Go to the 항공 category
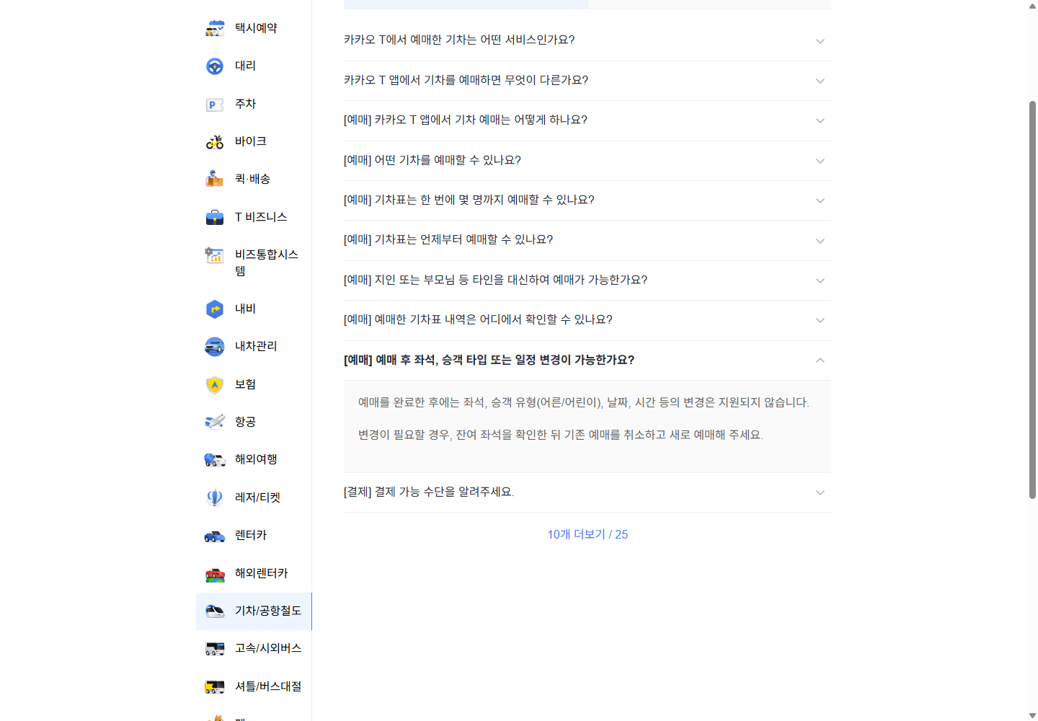 click(x=254, y=422)
